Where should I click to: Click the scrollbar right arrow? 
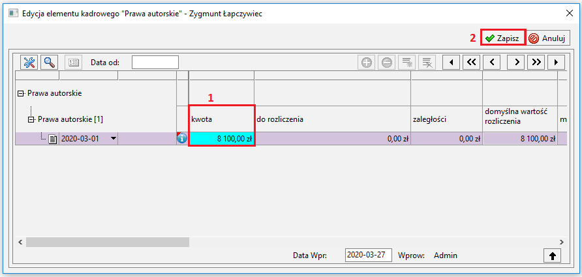click(x=561, y=242)
